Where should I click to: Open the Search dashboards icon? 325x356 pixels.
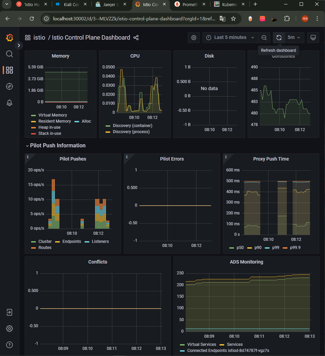[x=9, y=54]
